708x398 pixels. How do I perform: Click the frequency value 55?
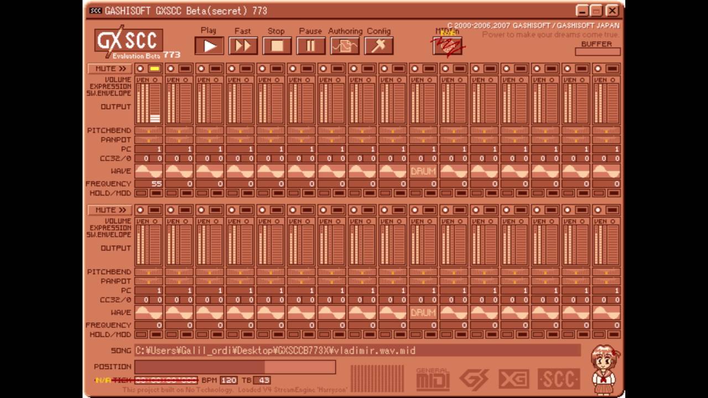[149, 184]
